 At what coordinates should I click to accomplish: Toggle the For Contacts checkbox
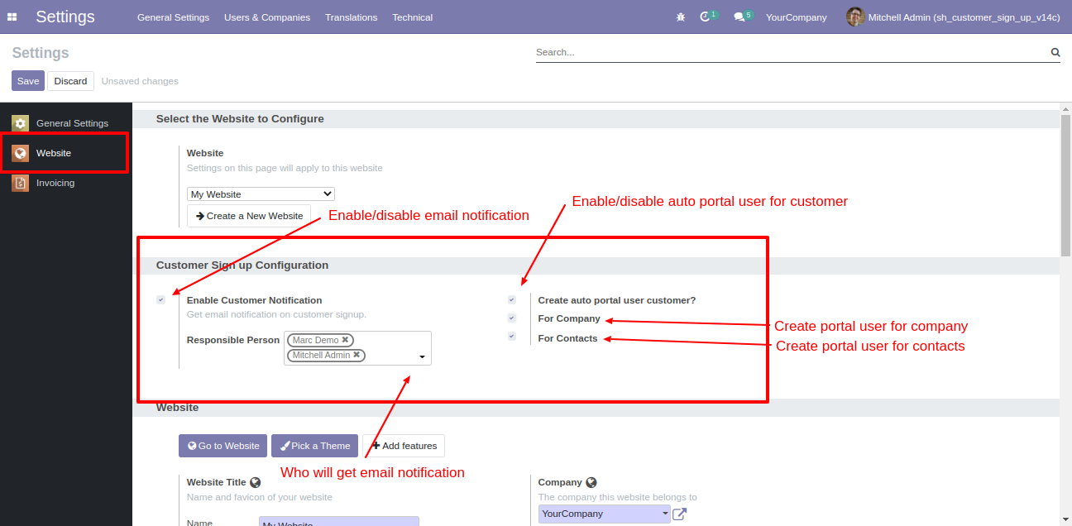[512, 336]
